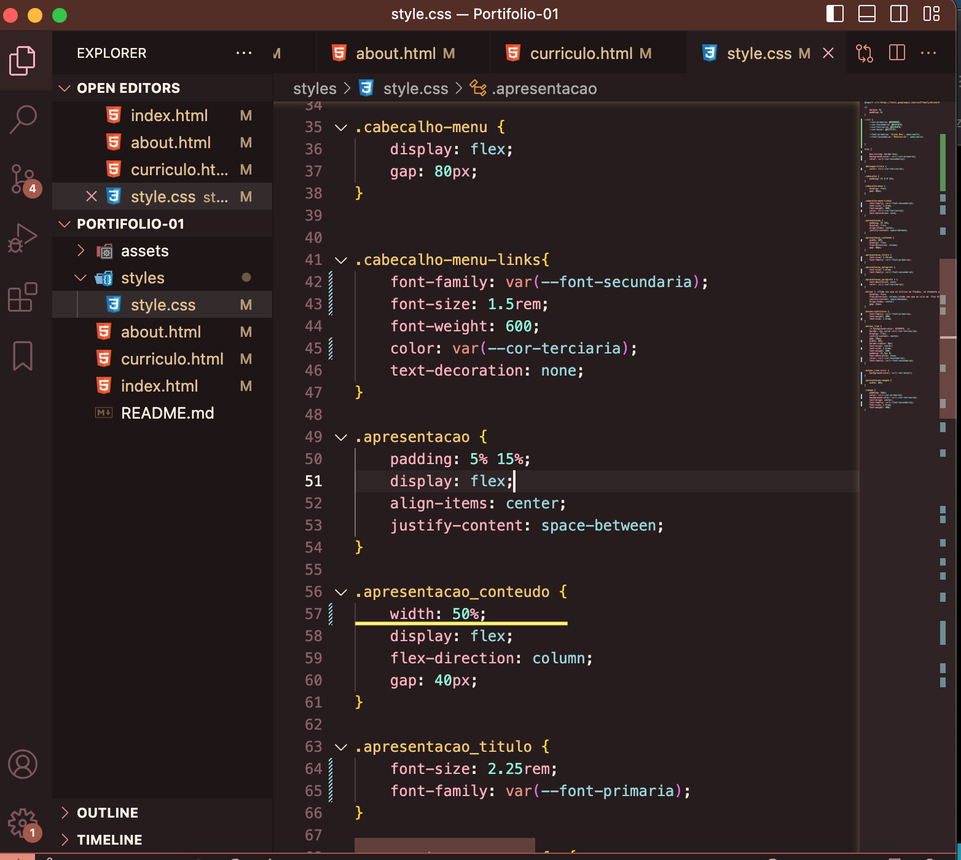Image resolution: width=961 pixels, height=860 pixels.
Task: Close the style.css editor tab
Action: (828, 53)
